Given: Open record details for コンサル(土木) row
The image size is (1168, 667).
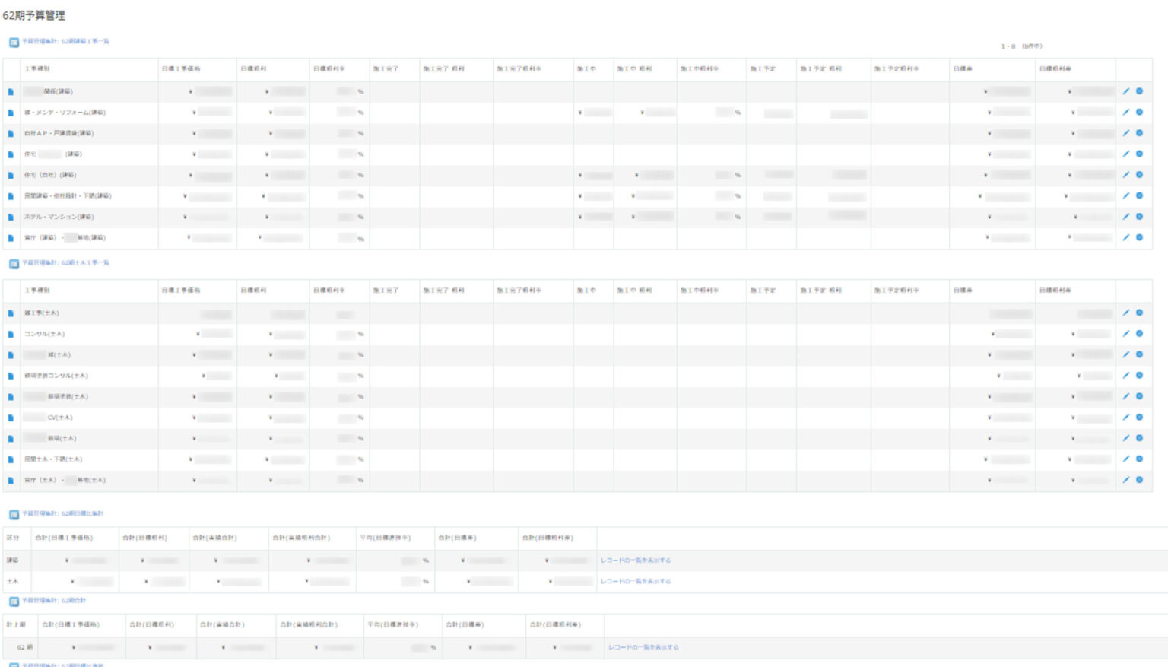Looking at the screenshot, I should pos(11,335).
